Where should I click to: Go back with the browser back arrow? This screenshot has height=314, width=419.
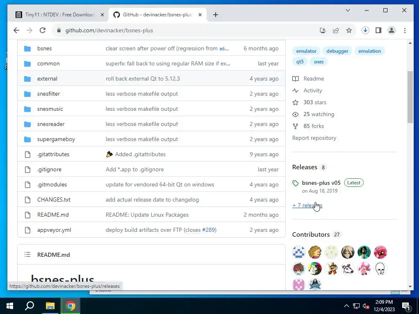[16, 30]
